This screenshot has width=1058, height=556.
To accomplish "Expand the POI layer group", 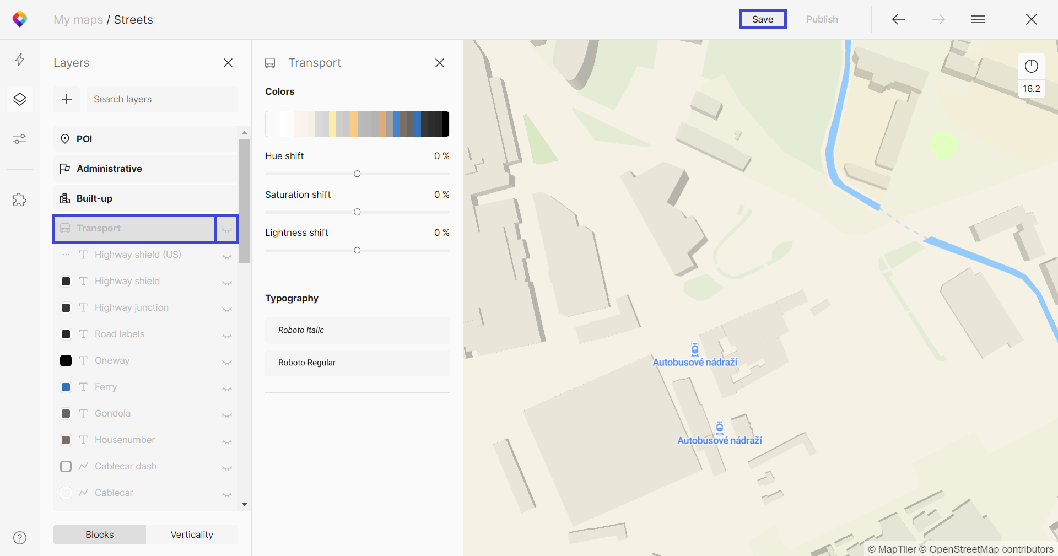I will 145,139.
